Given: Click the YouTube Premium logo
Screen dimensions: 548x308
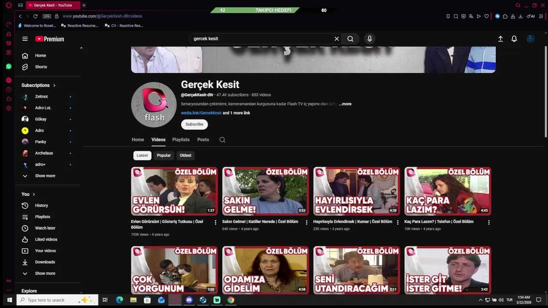Looking at the screenshot, I should tap(50, 39).
